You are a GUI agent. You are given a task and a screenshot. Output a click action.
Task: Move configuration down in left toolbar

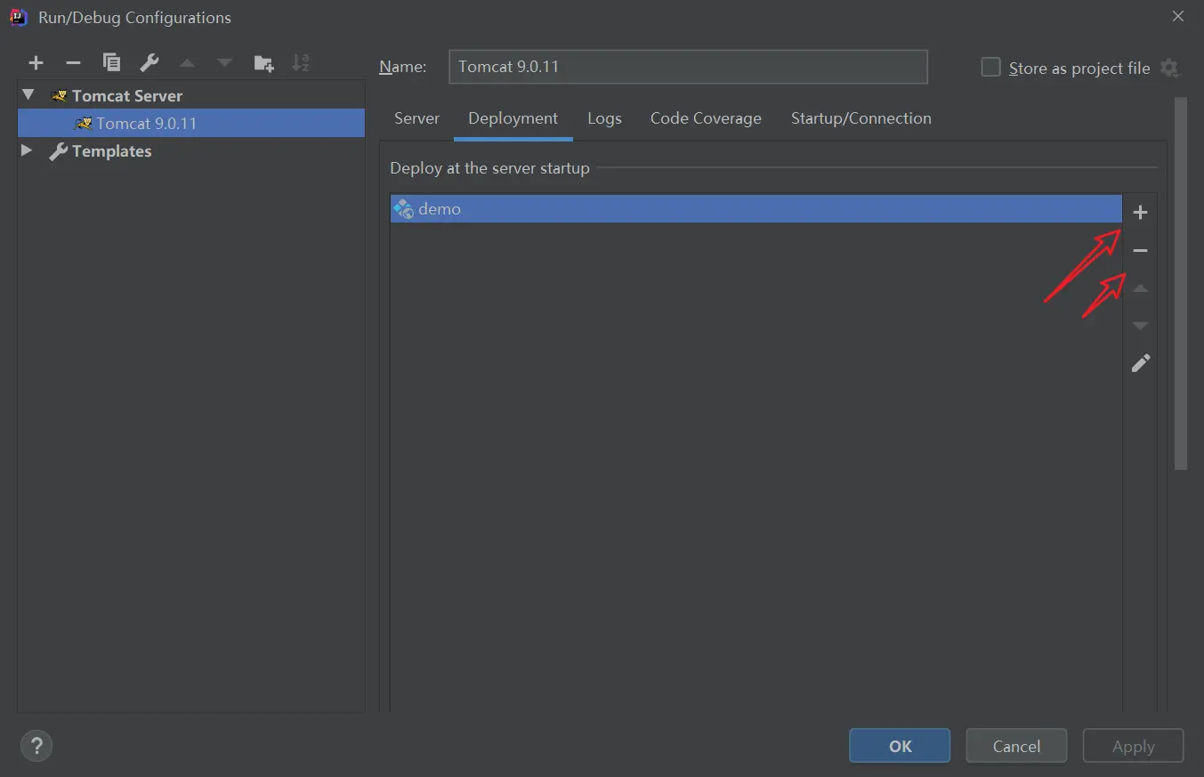coord(224,63)
